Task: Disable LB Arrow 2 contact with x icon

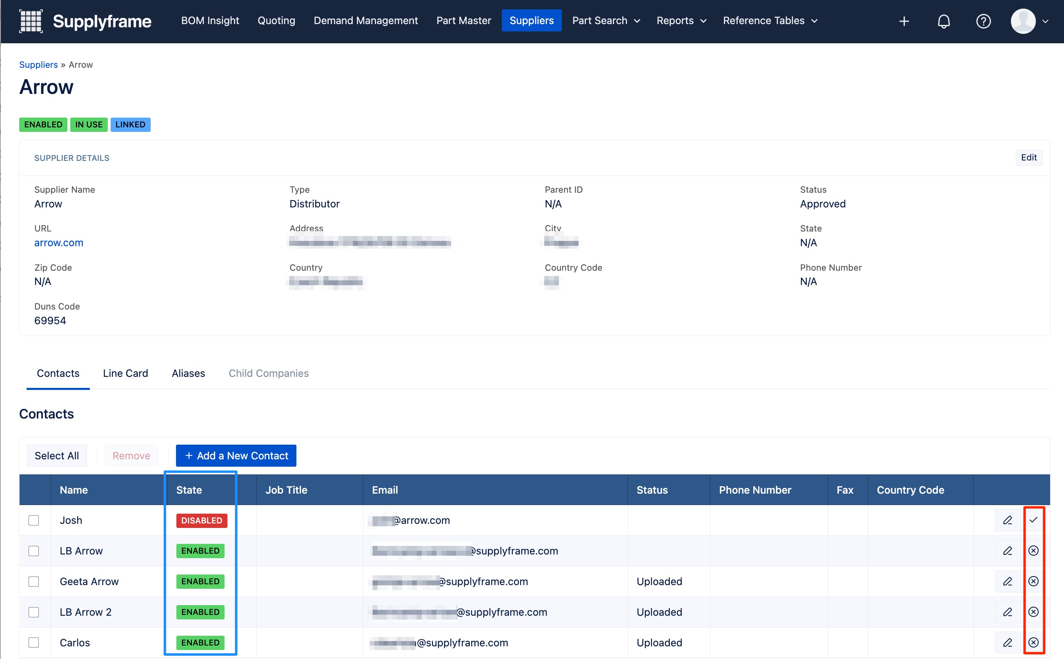Action: point(1033,612)
